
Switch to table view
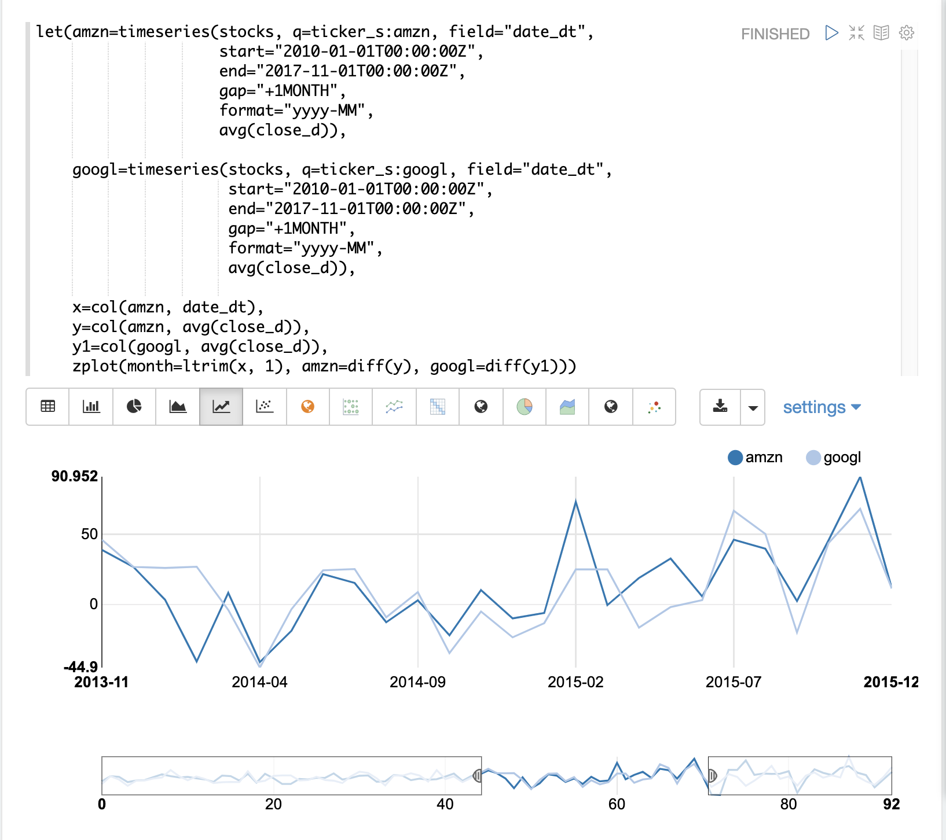(48, 407)
